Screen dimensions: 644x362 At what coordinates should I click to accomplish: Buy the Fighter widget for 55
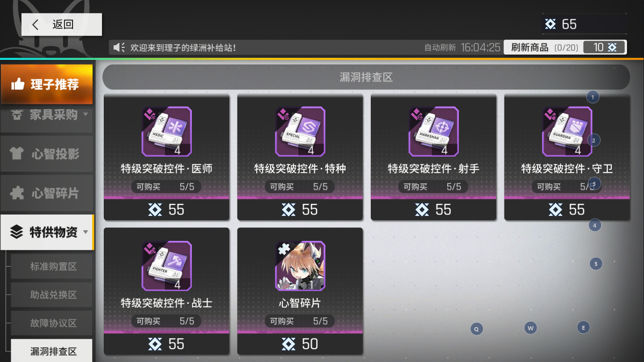[166, 344]
